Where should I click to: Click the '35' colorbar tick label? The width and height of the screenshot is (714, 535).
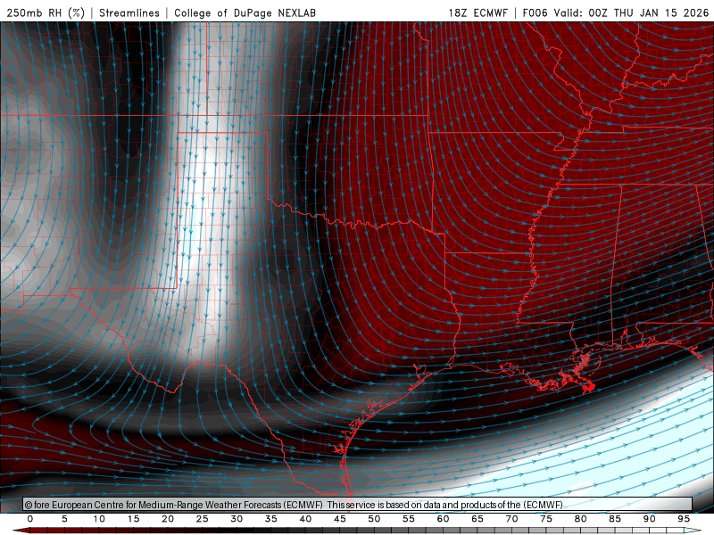[271, 519]
